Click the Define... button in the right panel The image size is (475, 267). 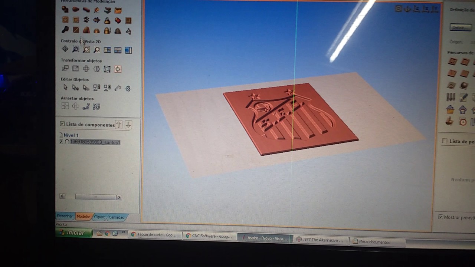460,27
